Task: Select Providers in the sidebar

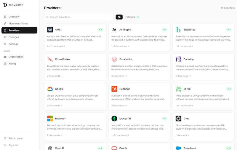Action: 19,30
